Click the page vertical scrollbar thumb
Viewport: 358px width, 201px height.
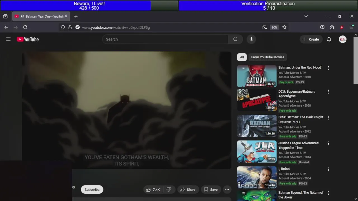coord(355,60)
